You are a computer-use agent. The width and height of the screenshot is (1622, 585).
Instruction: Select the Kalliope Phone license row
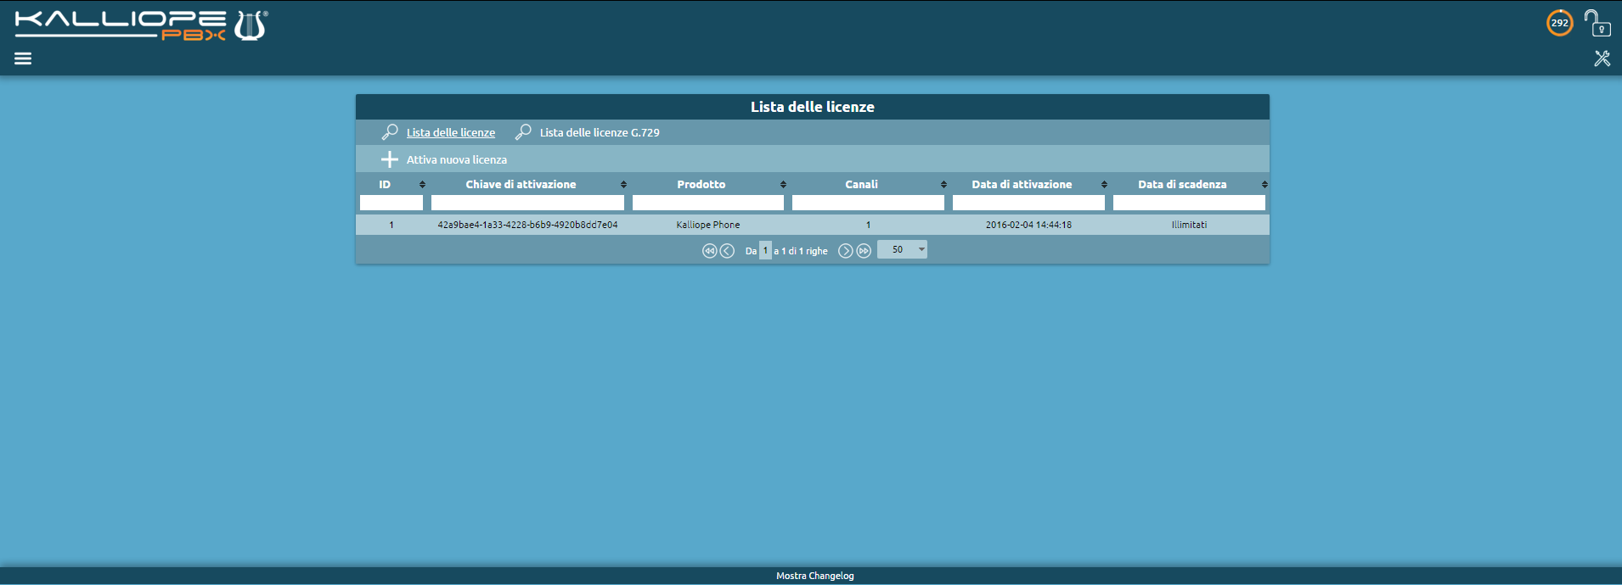[707, 225]
